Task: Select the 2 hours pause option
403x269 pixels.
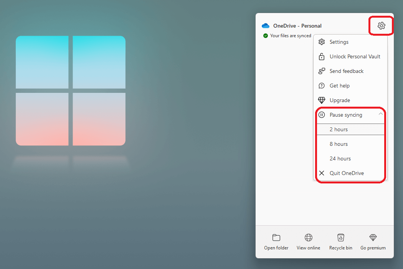Action: (339, 129)
